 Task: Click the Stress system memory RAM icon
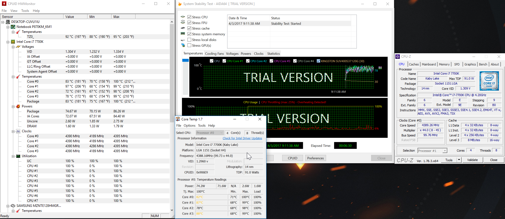[x=183, y=34]
